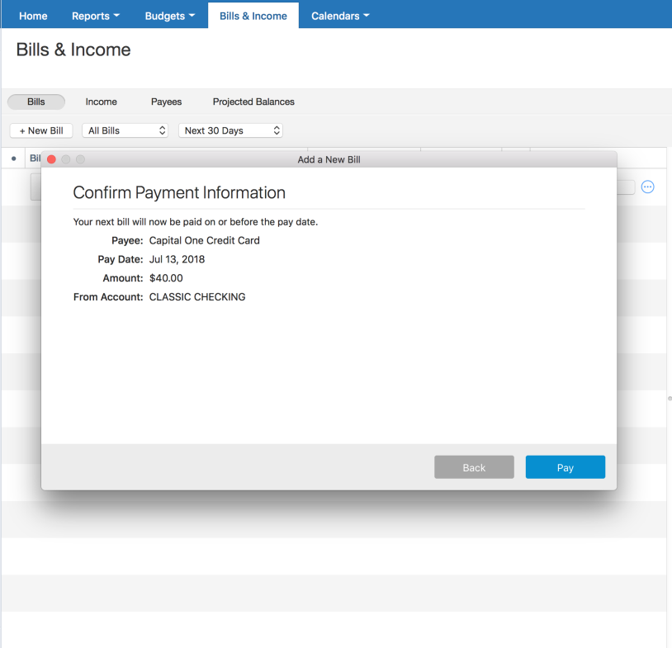Click the Pay button
This screenshot has height=648, width=672.
pos(565,467)
